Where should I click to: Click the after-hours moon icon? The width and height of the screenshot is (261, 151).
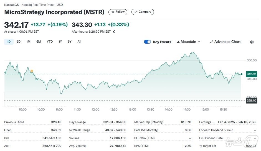pos(114,32)
